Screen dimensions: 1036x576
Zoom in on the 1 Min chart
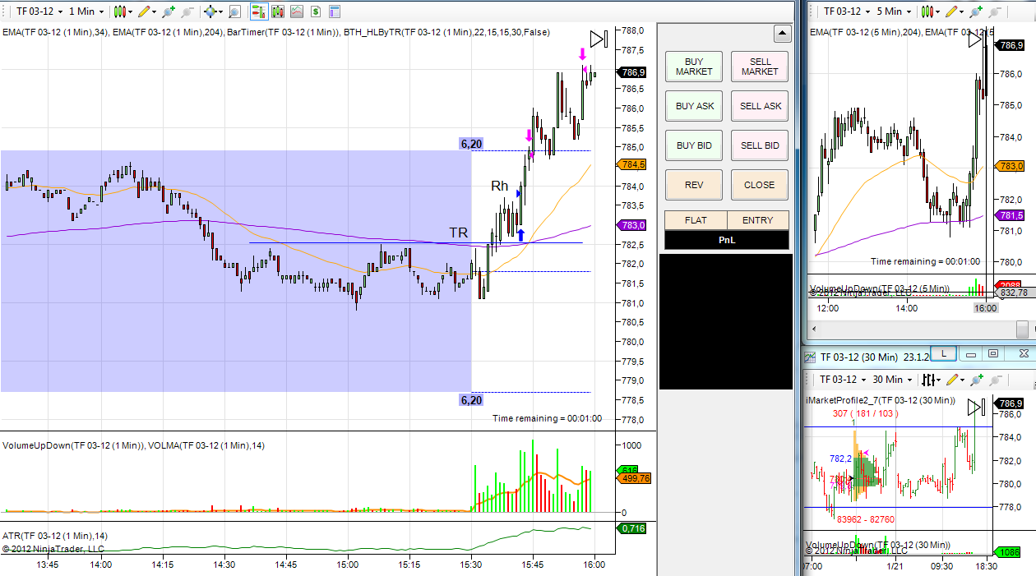pyautogui.click(x=169, y=12)
